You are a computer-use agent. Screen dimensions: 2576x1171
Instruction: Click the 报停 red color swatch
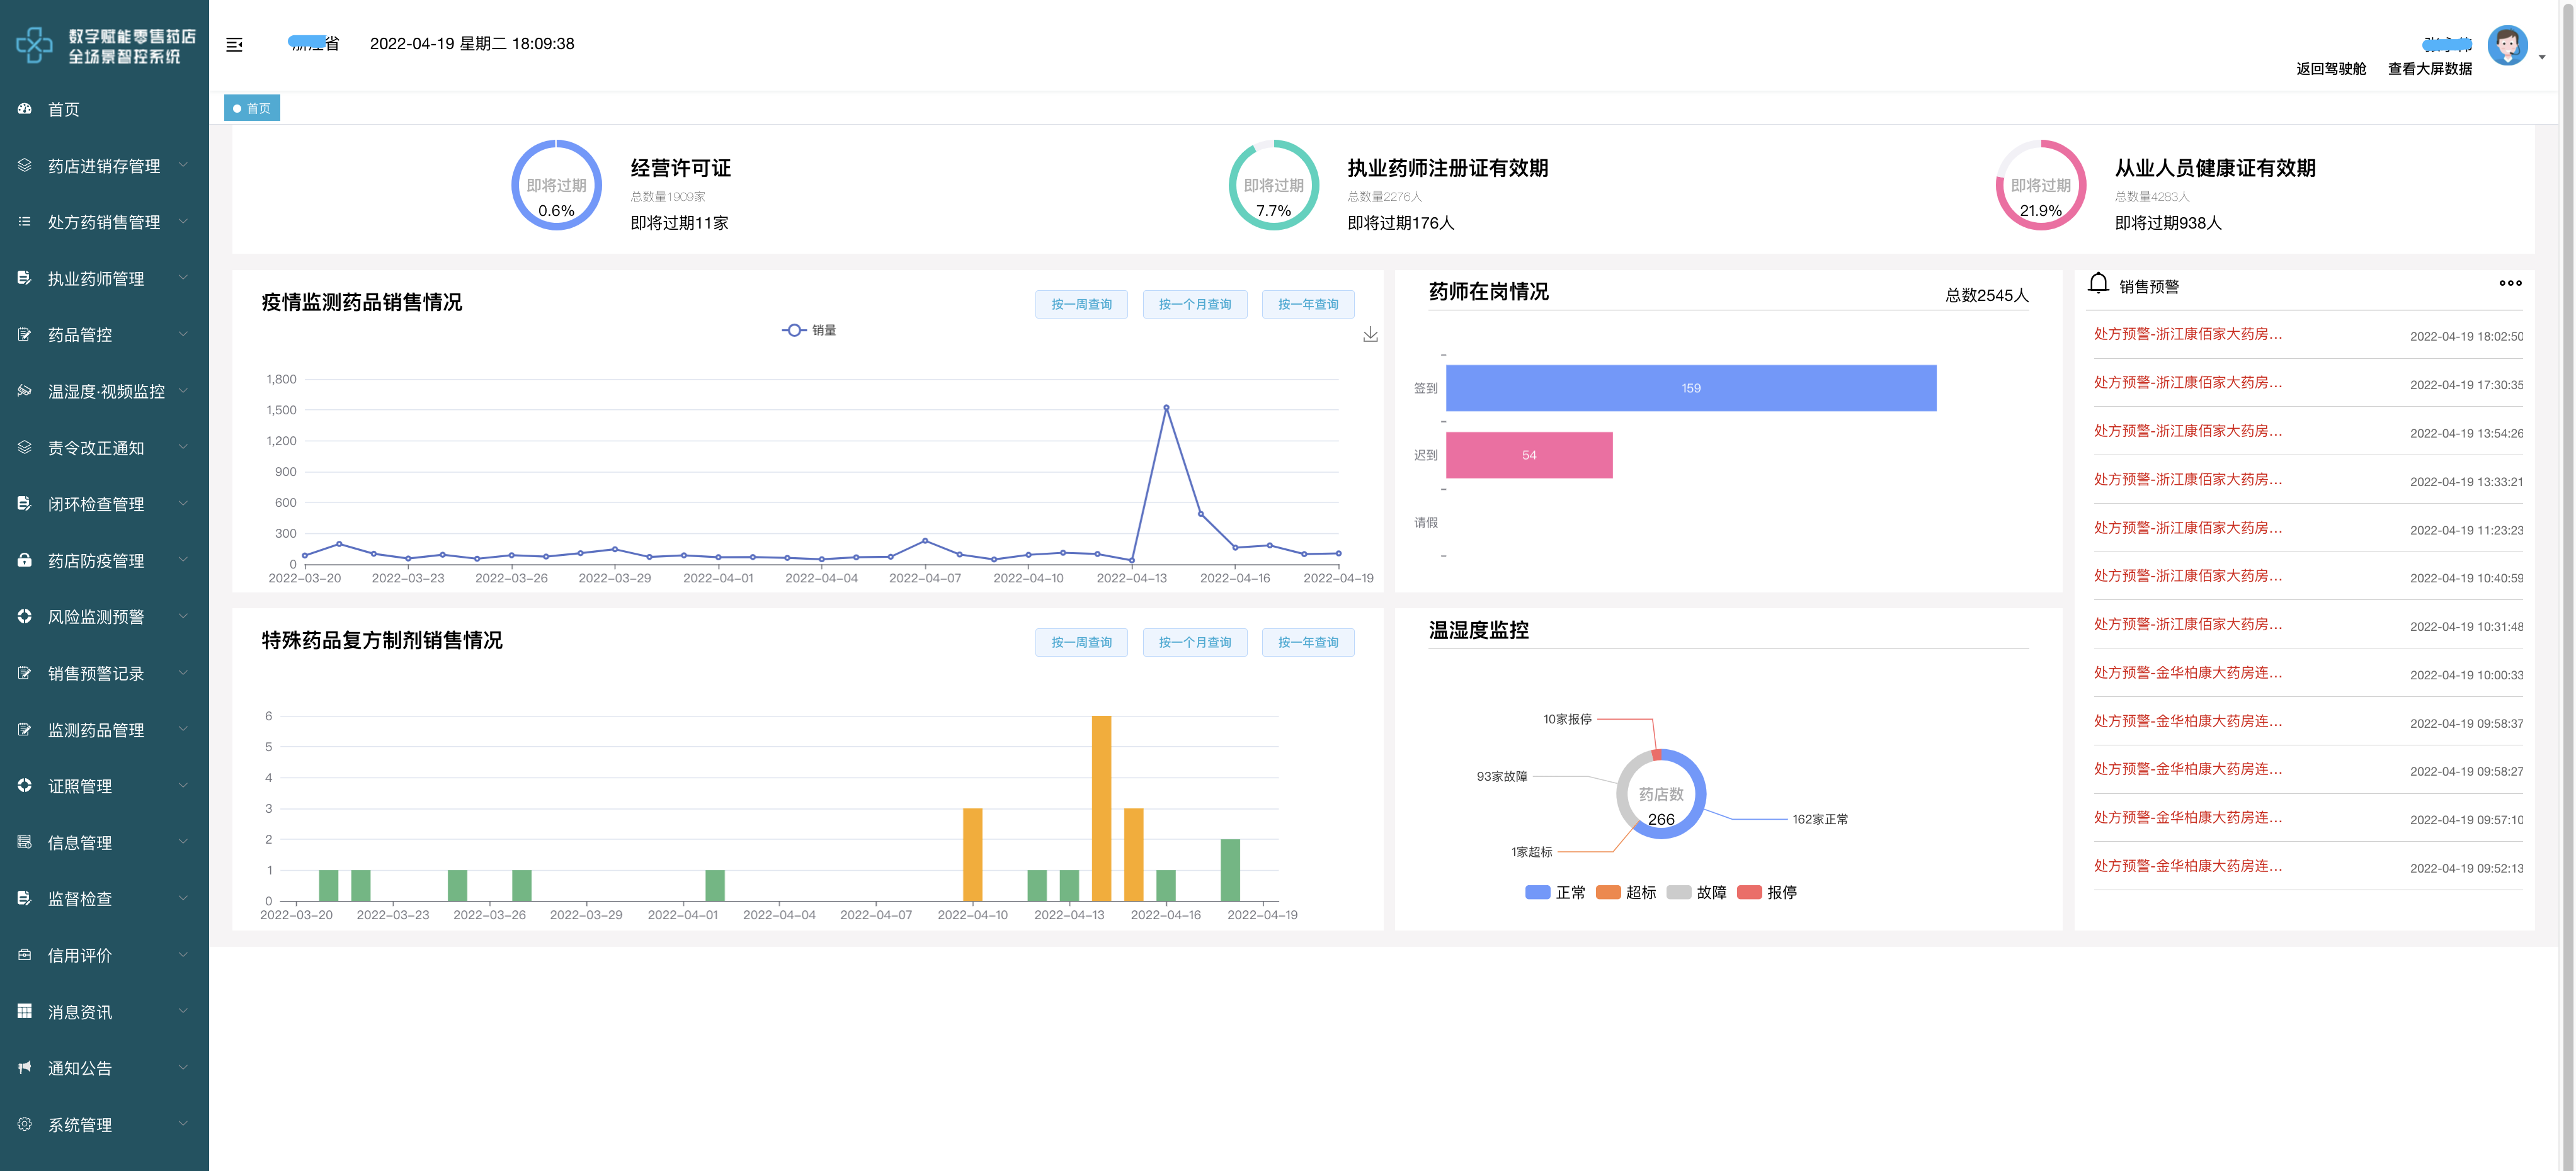[1749, 892]
